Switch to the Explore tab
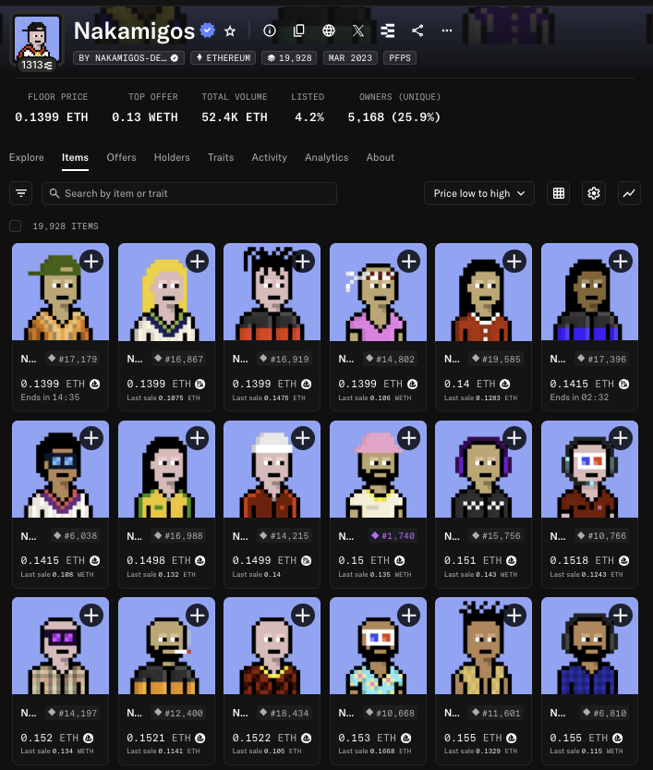 pos(27,157)
